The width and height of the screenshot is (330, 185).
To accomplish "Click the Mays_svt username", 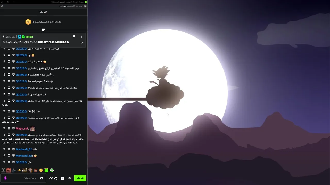I will (22, 128).
